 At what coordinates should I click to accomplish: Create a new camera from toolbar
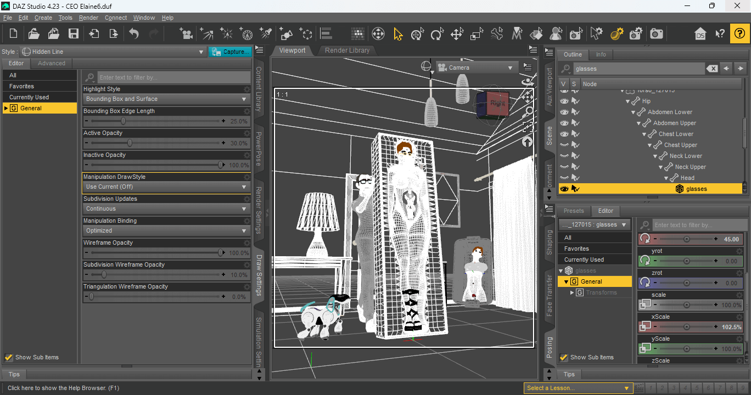187,34
